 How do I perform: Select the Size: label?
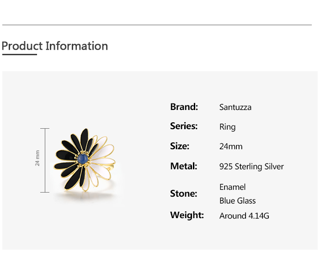[180, 146]
